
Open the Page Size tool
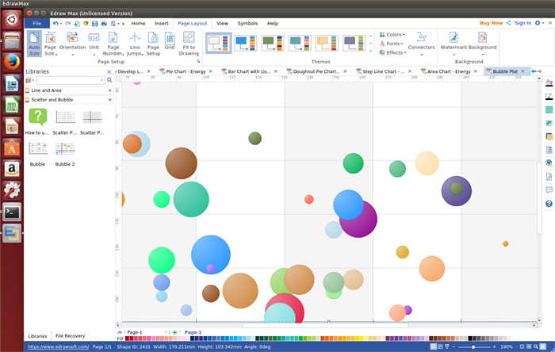point(50,44)
